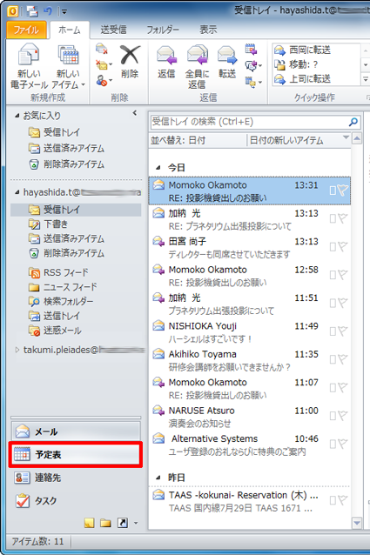This screenshot has width=370, height=555.
Task: Open message from 田宮 尚子
Action: click(x=250, y=248)
